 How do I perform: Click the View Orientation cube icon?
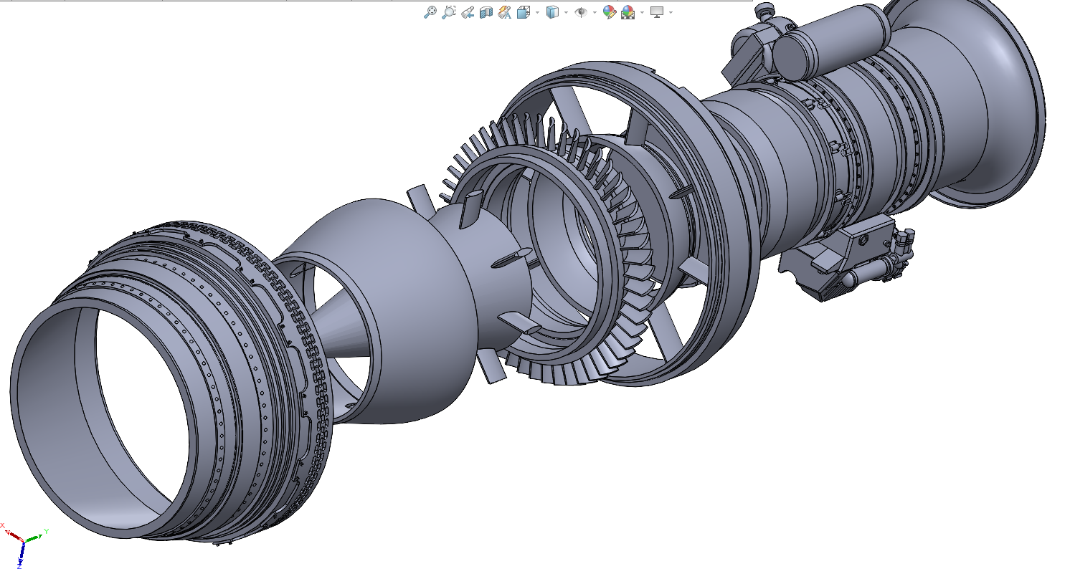coord(524,12)
